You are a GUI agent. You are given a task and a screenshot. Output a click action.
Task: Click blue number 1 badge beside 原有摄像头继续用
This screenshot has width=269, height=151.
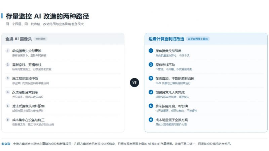tap(151, 51)
